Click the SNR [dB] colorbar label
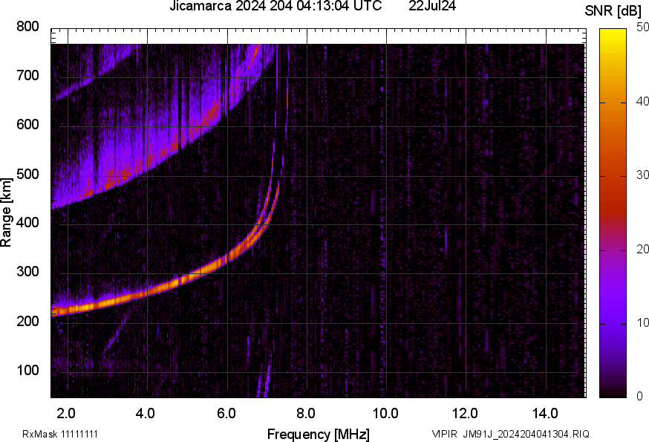 (x=613, y=8)
